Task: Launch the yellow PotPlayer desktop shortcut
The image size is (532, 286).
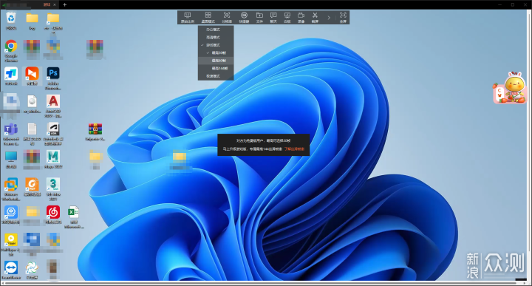Action: point(11,245)
